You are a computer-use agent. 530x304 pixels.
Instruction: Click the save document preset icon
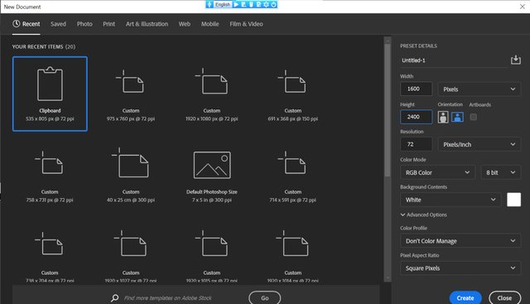515,60
